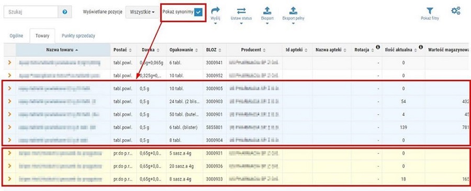This screenshot has width=471, height=191.
Task: Click the Eksport pełny upload icon
Action: pos(293,11)
